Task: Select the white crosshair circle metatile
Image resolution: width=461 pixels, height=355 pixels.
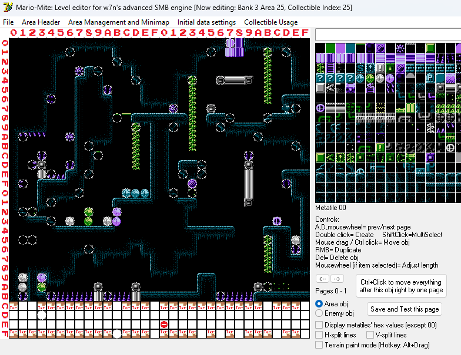Action: tap(450, 148)
